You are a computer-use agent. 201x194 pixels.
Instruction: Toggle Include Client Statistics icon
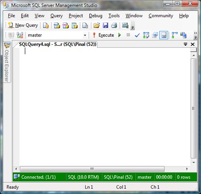(183, 35)
